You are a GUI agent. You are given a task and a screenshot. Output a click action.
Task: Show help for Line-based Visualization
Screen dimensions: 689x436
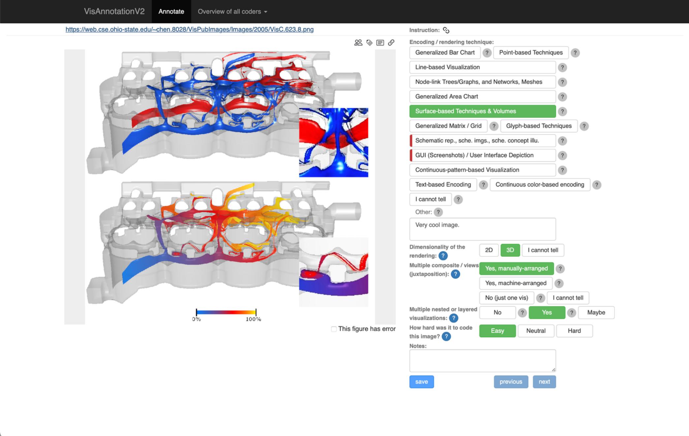[562, 67]
